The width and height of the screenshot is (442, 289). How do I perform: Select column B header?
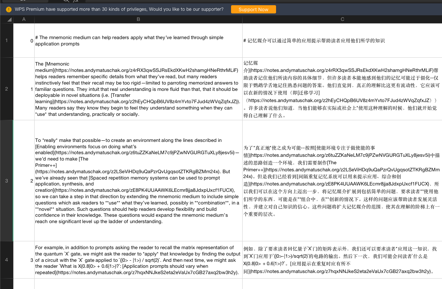tap(138, 19)
